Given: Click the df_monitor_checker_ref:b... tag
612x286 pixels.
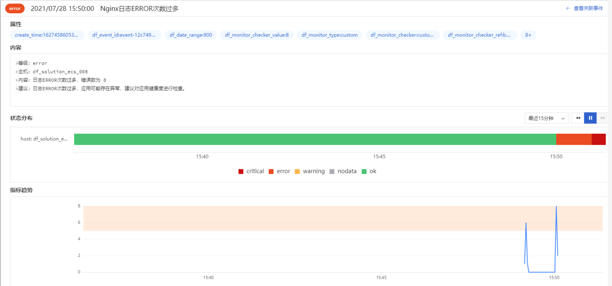Looking at the screenshot, I should click(x=480, y=35).
